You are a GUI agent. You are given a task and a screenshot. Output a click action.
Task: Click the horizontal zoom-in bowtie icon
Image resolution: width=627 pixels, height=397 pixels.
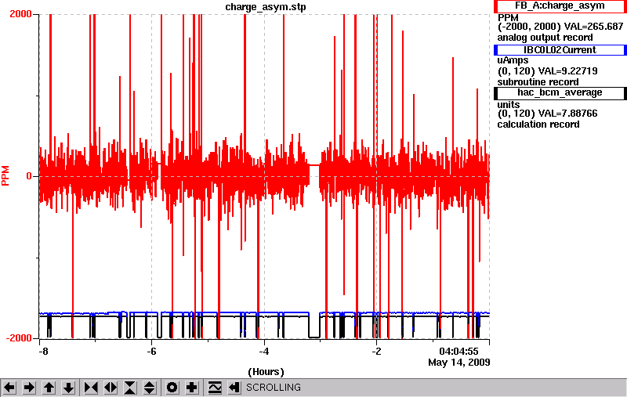tap(91, 388)
